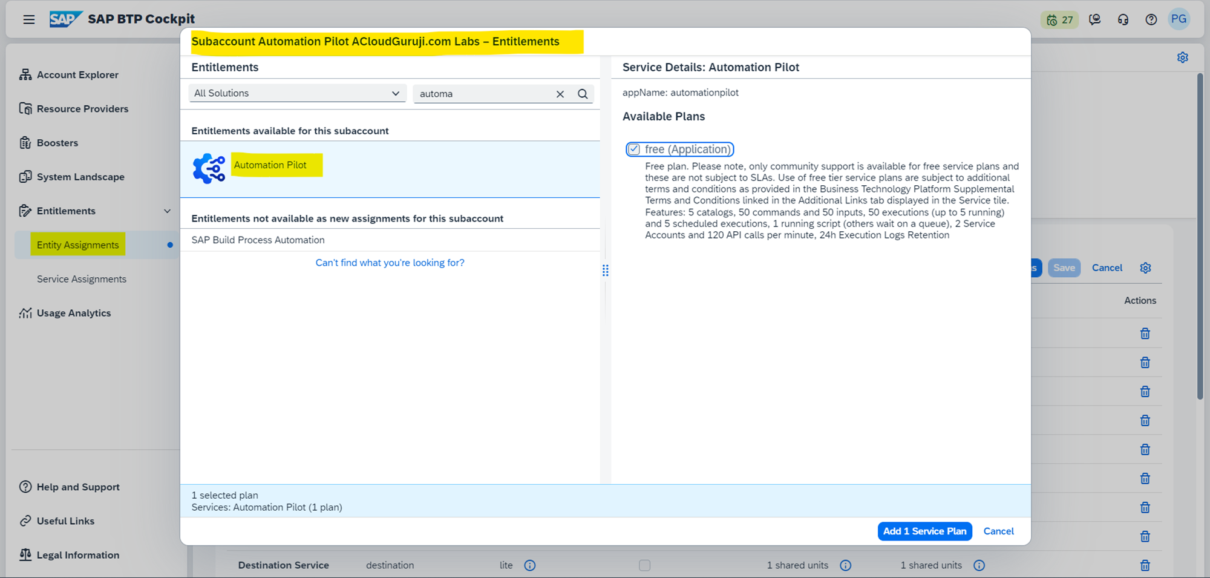Open the All Solutions dropdown
This screenshot has width=1210, height=578.
point(297,93)
